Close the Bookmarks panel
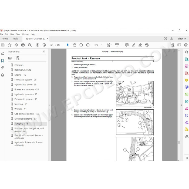 pos(44,52)
